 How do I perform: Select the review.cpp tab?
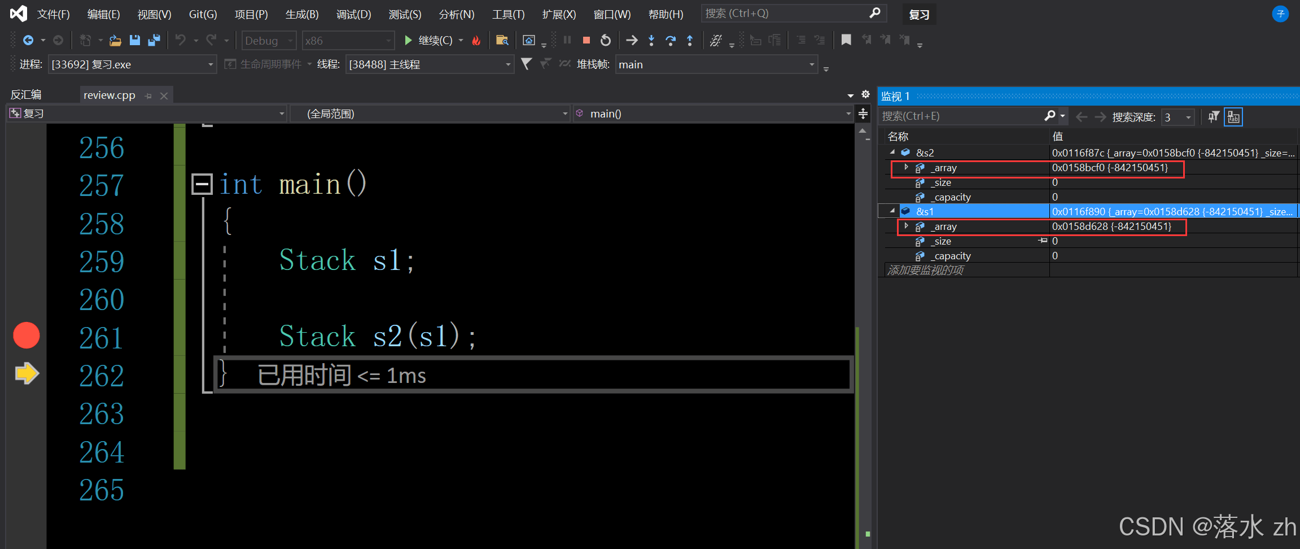(110, 95)
